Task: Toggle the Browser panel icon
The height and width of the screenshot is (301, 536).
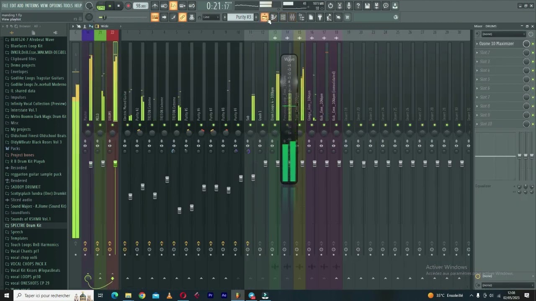Action: point(301,17)
